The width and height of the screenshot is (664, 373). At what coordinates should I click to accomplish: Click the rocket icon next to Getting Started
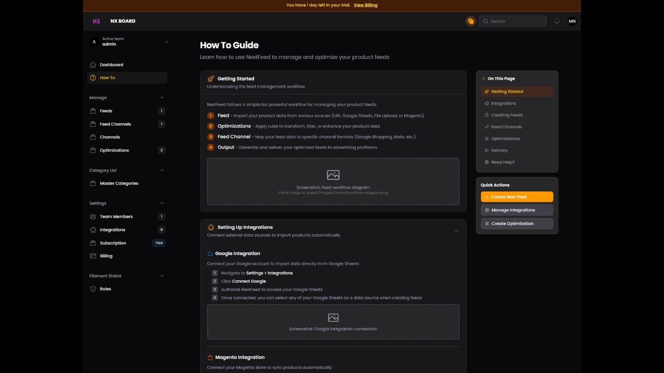tap(210, 79)
